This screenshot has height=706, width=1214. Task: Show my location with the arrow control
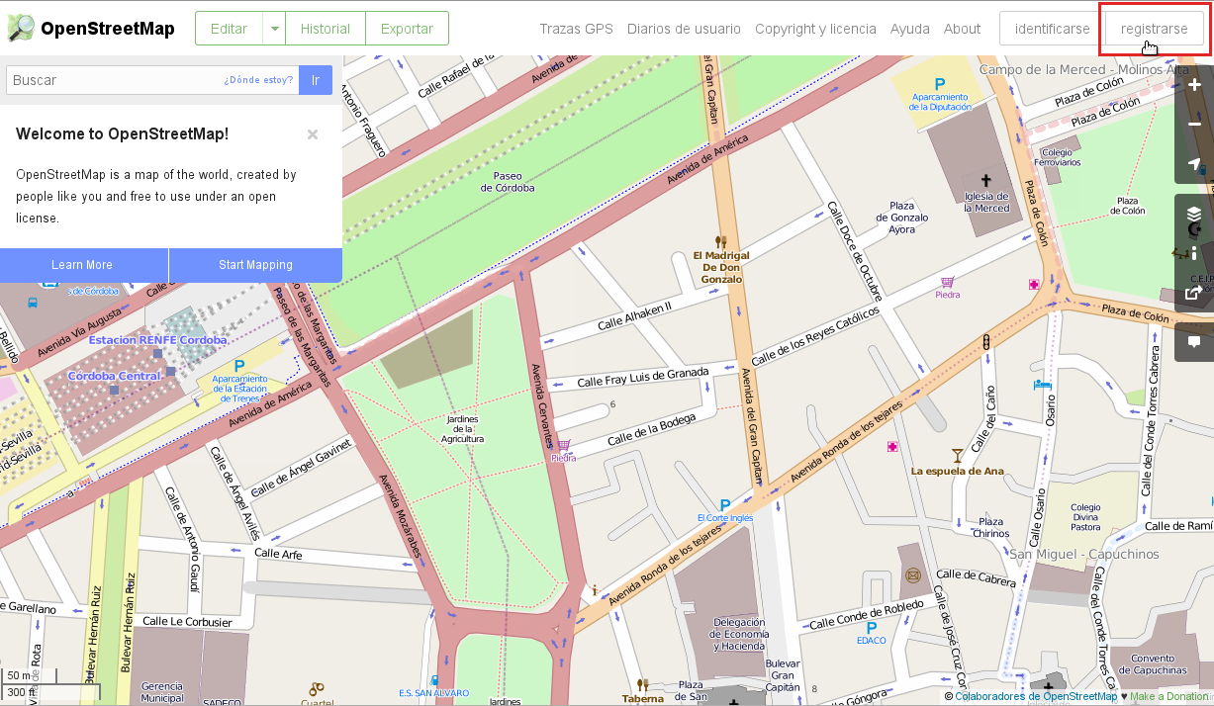click(1194, 164)
